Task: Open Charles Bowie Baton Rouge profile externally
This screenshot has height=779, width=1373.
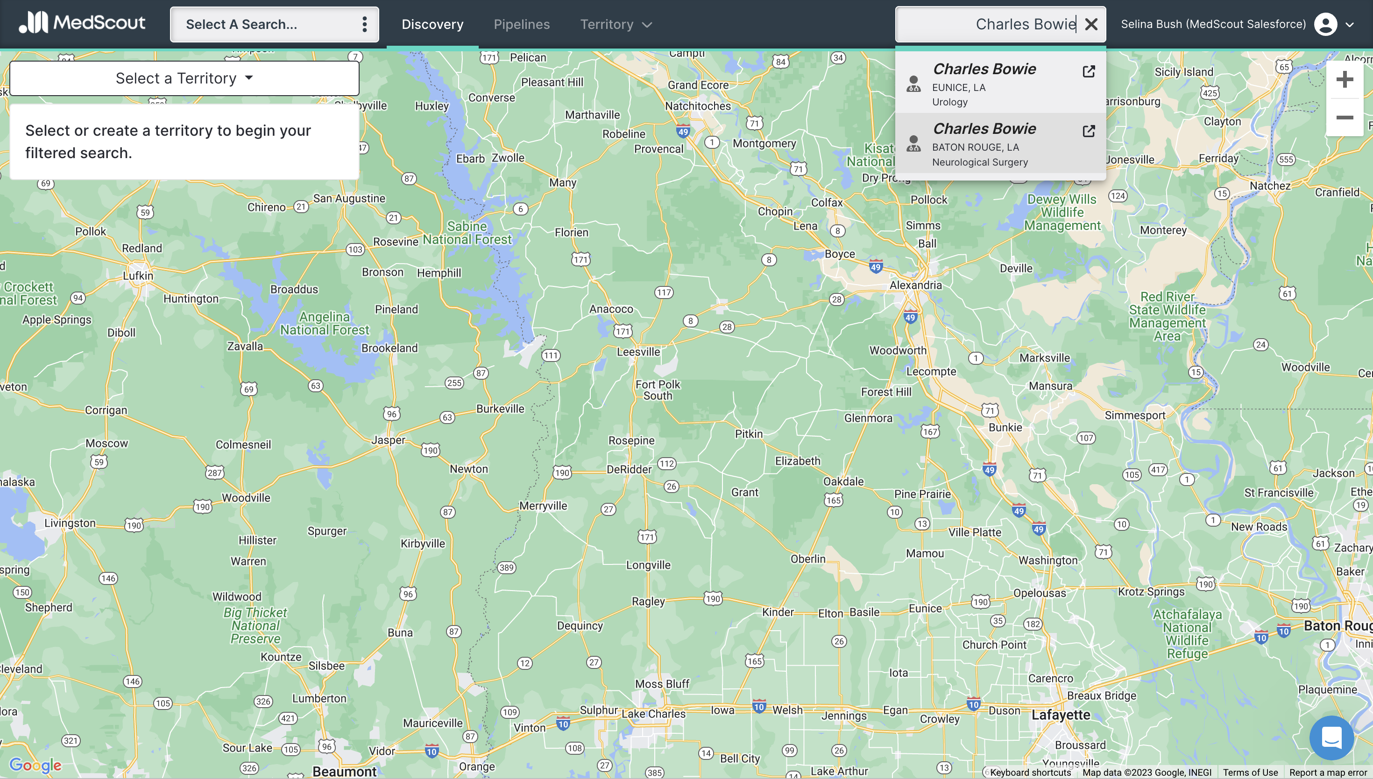Action: (x=1088, y=131)
